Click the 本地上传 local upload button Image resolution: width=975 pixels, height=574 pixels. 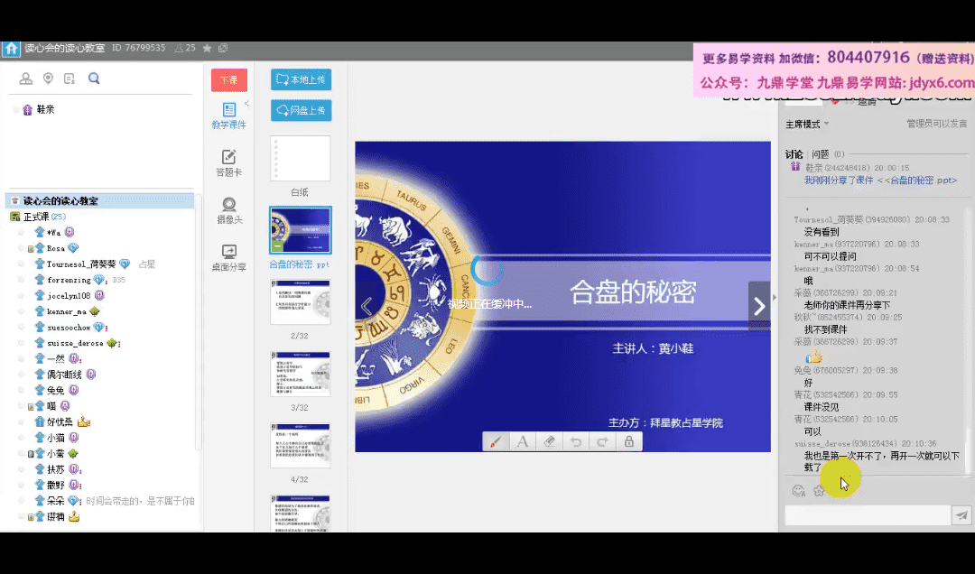coord(302,79)
